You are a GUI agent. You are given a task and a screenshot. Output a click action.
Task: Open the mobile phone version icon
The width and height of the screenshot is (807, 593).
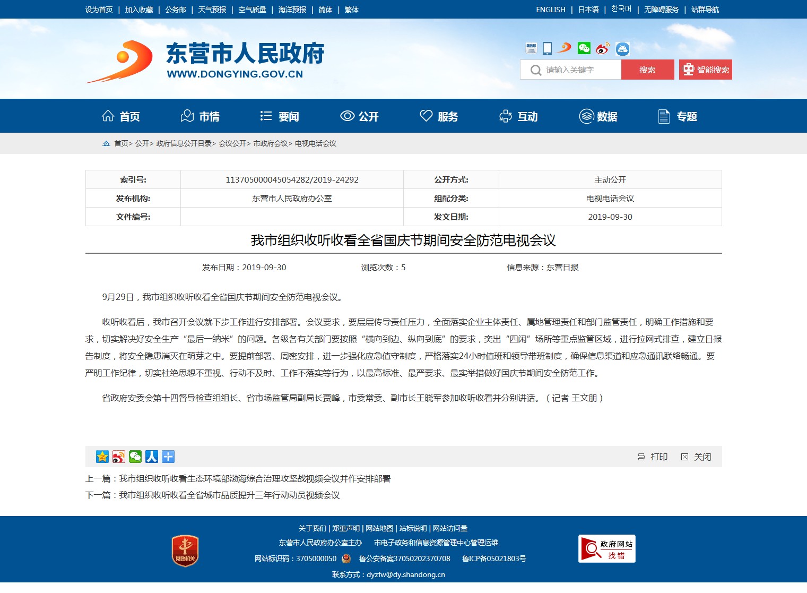547,49
